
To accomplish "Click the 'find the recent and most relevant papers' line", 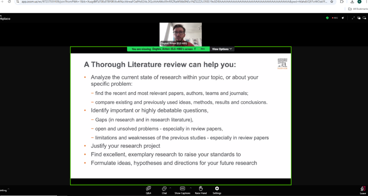I will [x=171, y=93].
